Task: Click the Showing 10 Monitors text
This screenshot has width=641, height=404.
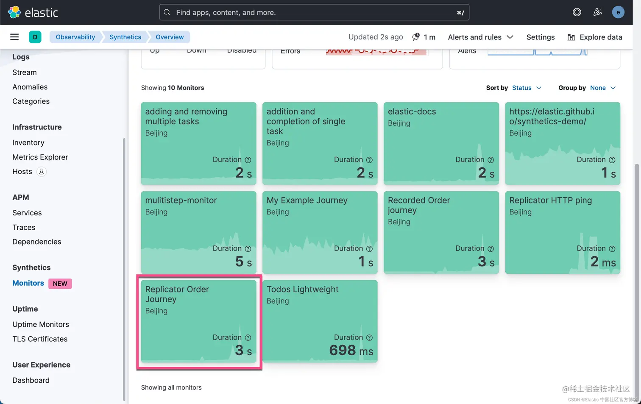Action: click(173, 88)
